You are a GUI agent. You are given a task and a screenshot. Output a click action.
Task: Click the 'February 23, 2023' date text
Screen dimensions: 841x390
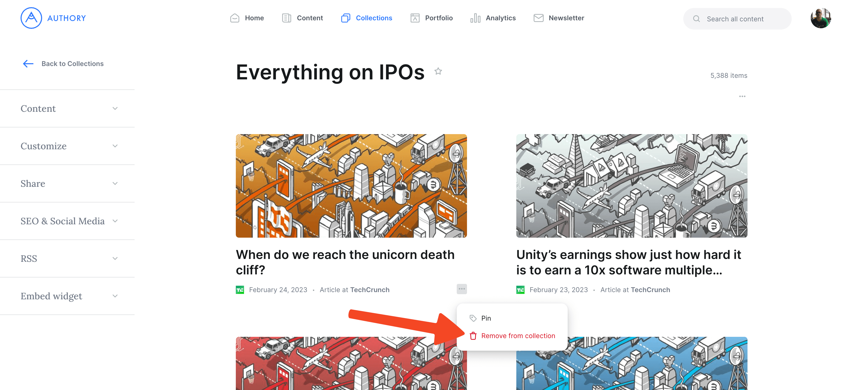click(559, 290)
